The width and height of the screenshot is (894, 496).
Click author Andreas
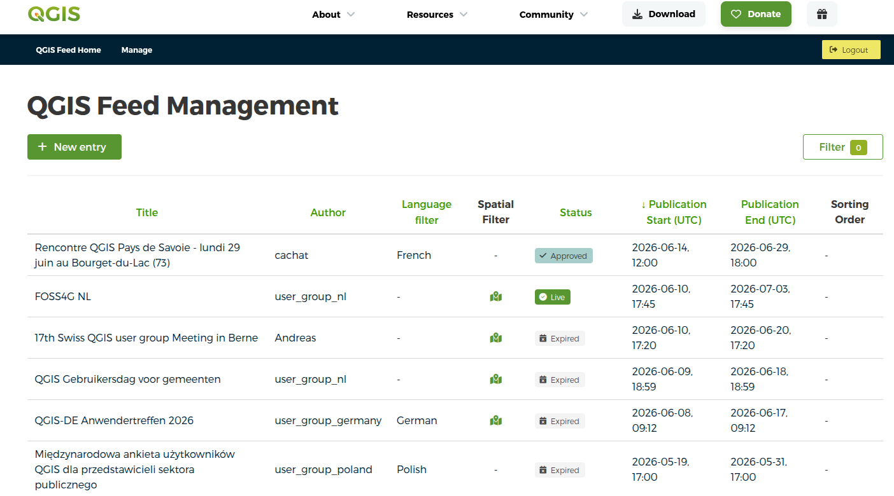(295, 338)
